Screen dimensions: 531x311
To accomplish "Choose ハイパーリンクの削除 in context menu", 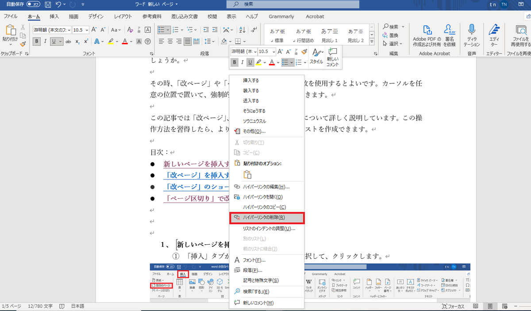I will pos(267,217).
